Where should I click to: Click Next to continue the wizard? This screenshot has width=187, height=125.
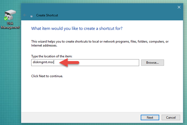click(150, 117)
